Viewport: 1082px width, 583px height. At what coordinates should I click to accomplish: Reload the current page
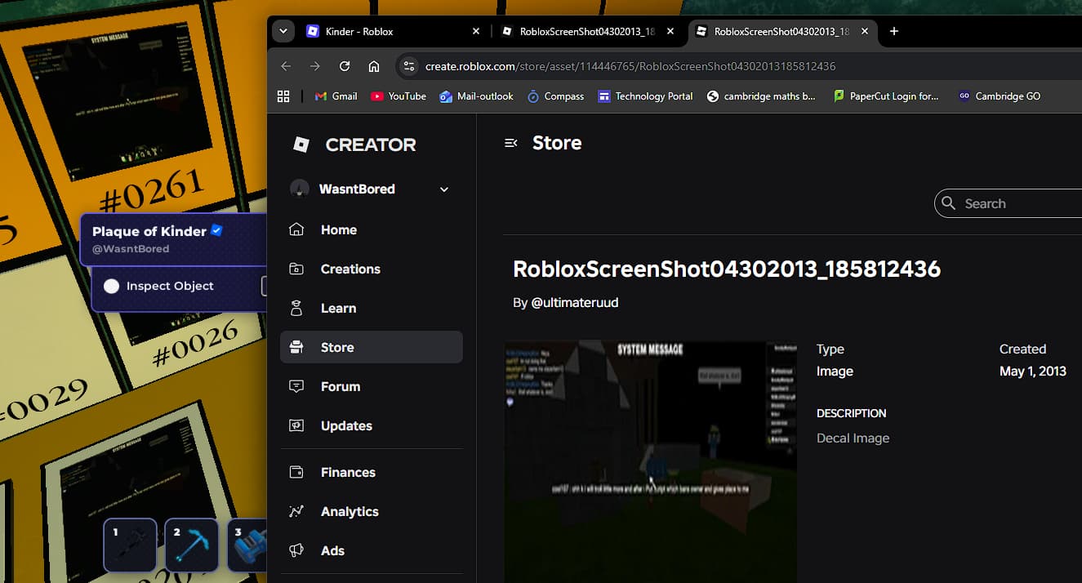pyautogui.click(x=345, y=66)
